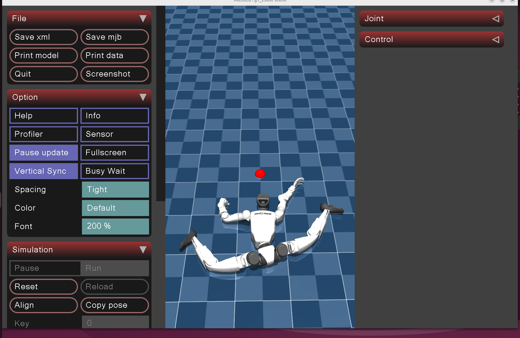Click the red sphere in the scene
This screenshot has height=338, width=520.
(260, 173)
